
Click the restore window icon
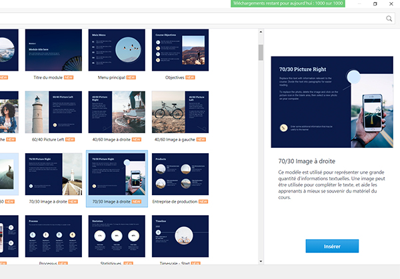375,4
